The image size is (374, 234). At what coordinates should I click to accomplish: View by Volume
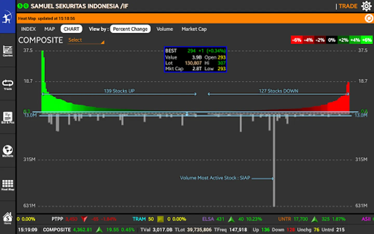[x=165, y=29]
